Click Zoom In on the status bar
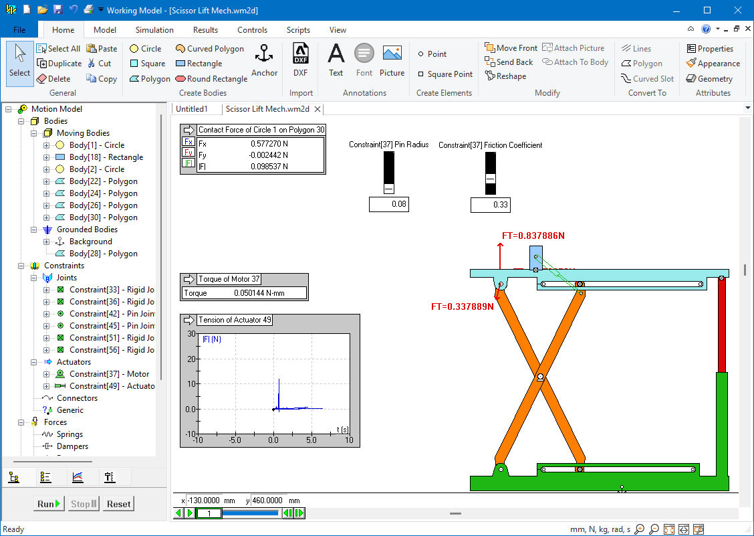754x536 pixels. pos(638,529)
